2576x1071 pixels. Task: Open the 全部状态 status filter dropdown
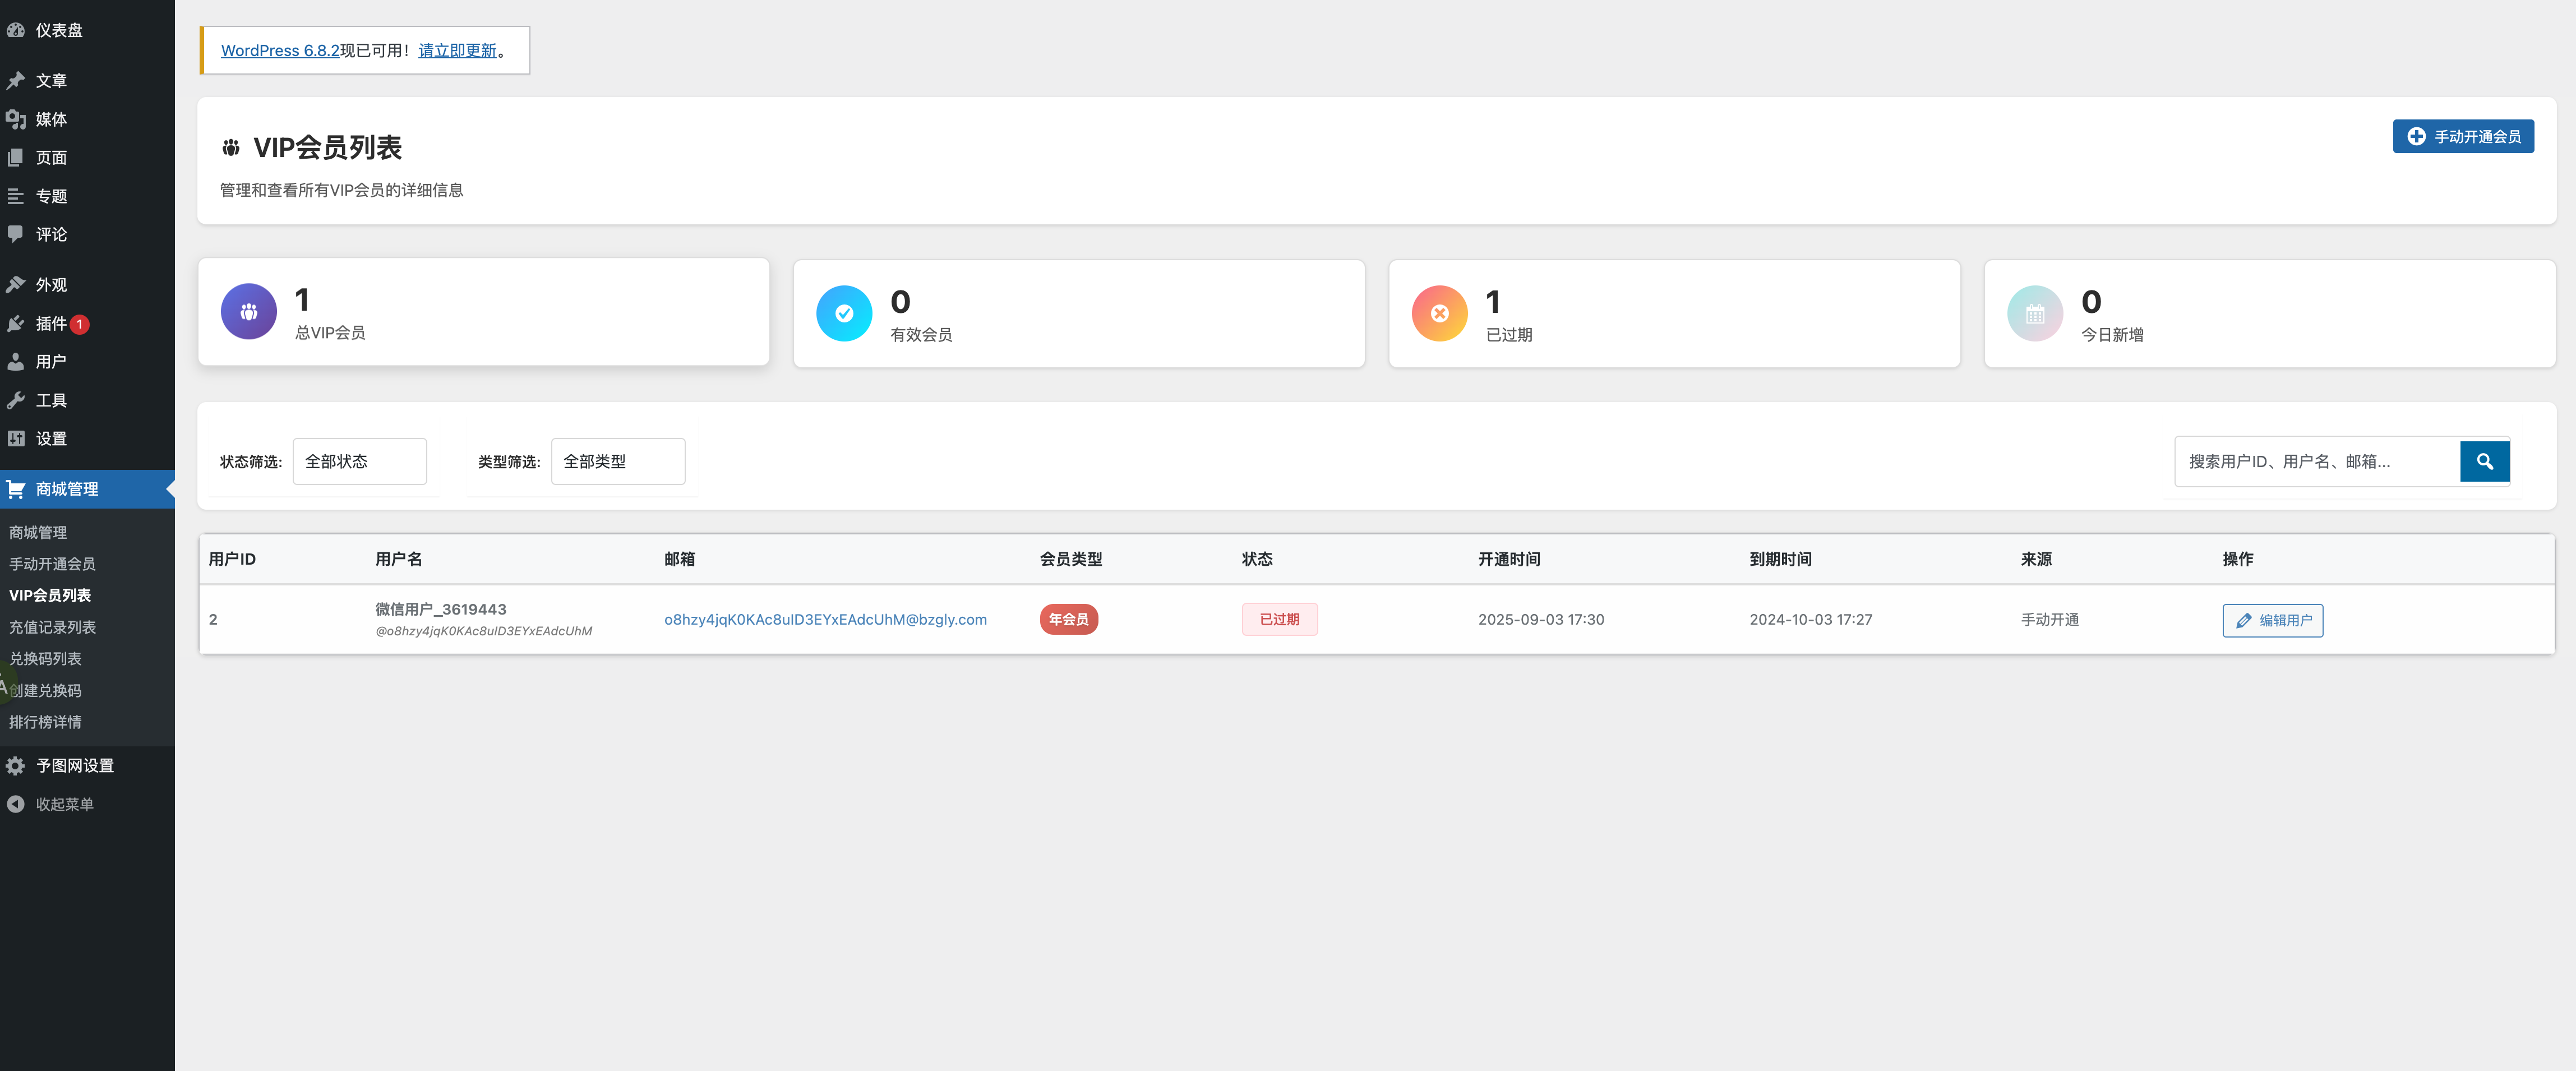[359, 461]
